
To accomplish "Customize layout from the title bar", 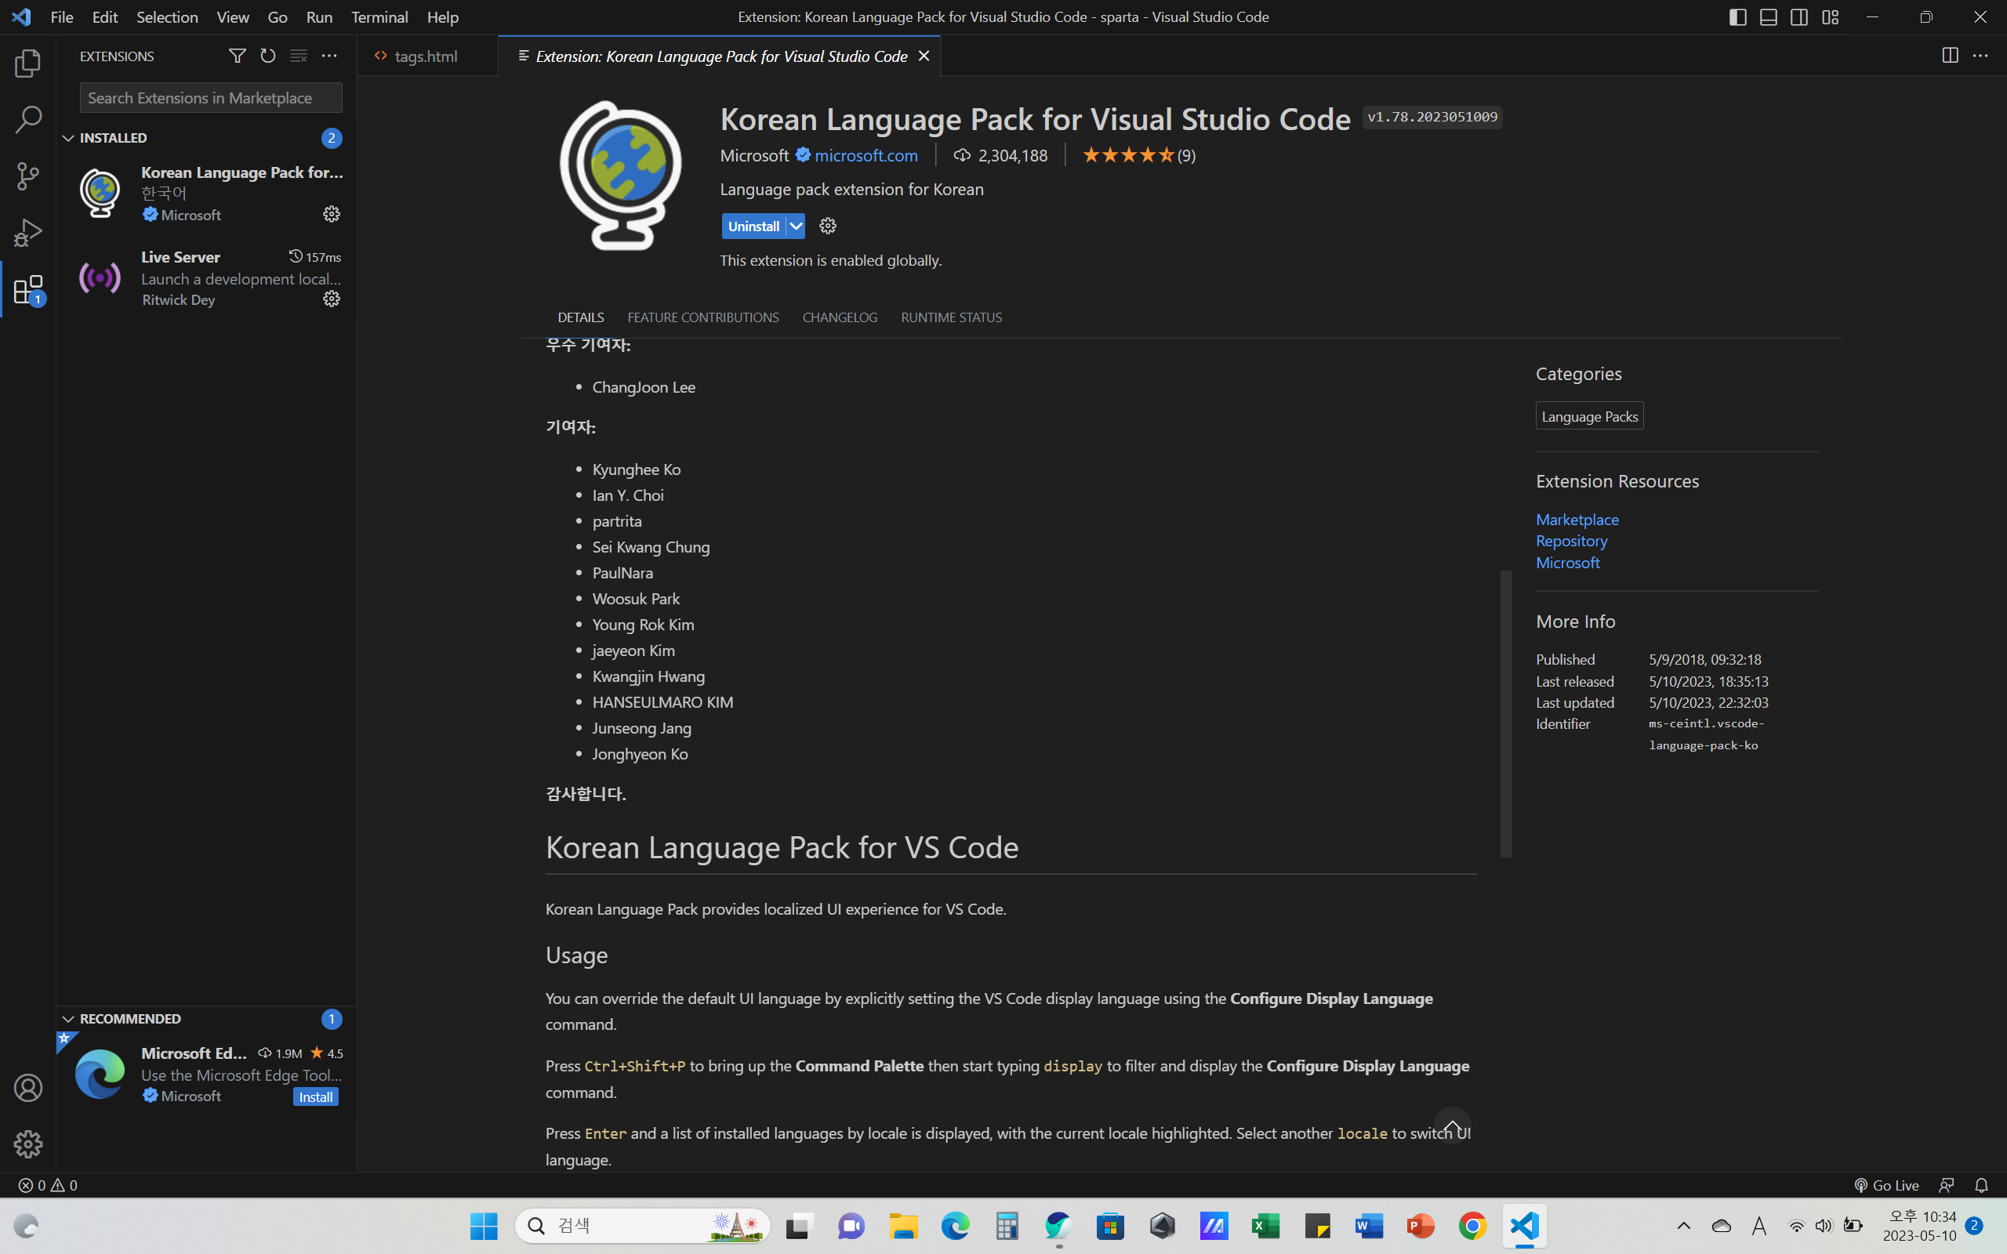I will click(1831, 16).
